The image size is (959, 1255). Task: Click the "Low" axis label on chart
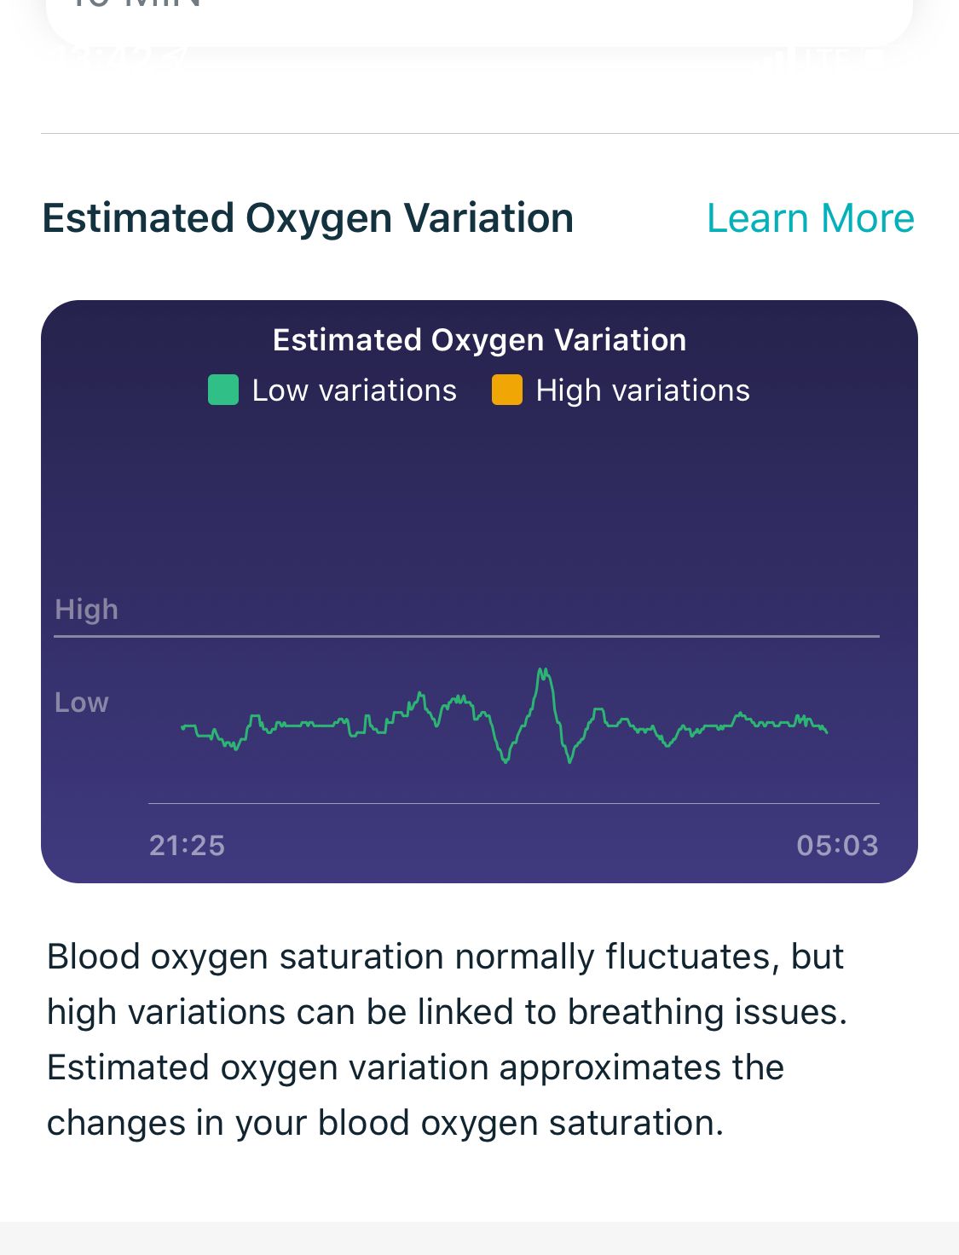point(82,703)
